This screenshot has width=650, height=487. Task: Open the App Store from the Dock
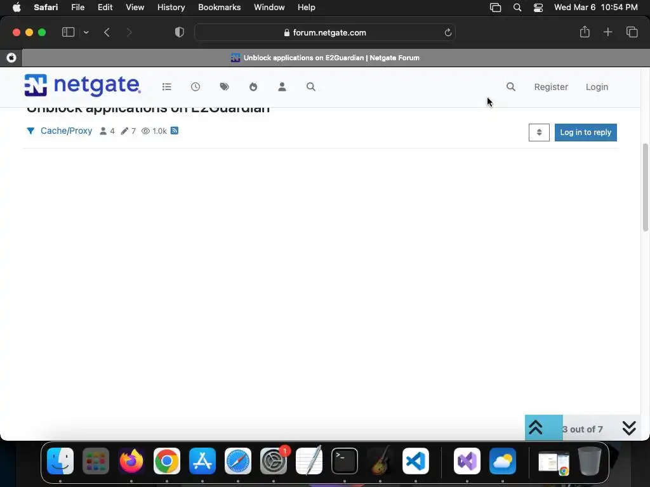(x=202, y=461)
